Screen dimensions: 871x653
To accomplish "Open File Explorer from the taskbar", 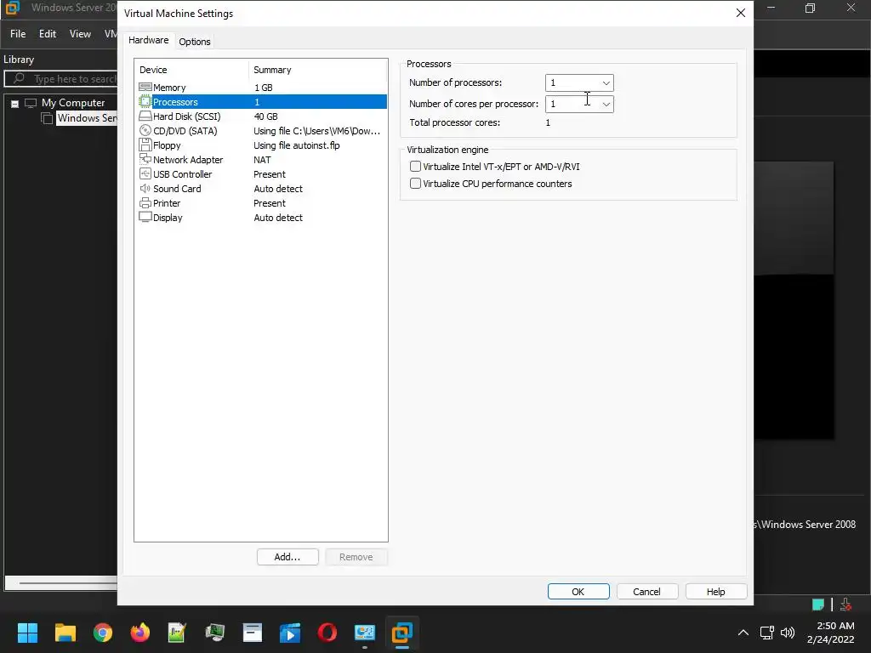I will point(65,633).
